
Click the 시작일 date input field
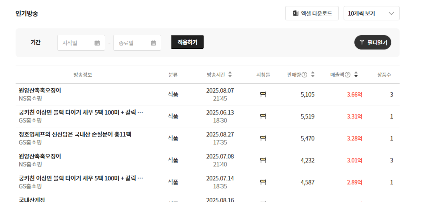[75, 43]
